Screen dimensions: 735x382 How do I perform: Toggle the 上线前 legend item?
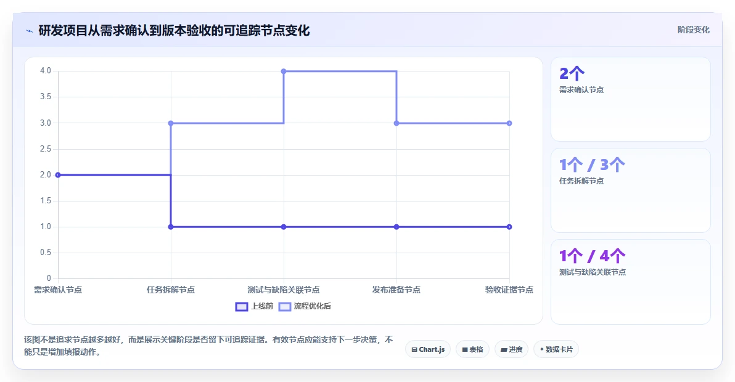255,306
